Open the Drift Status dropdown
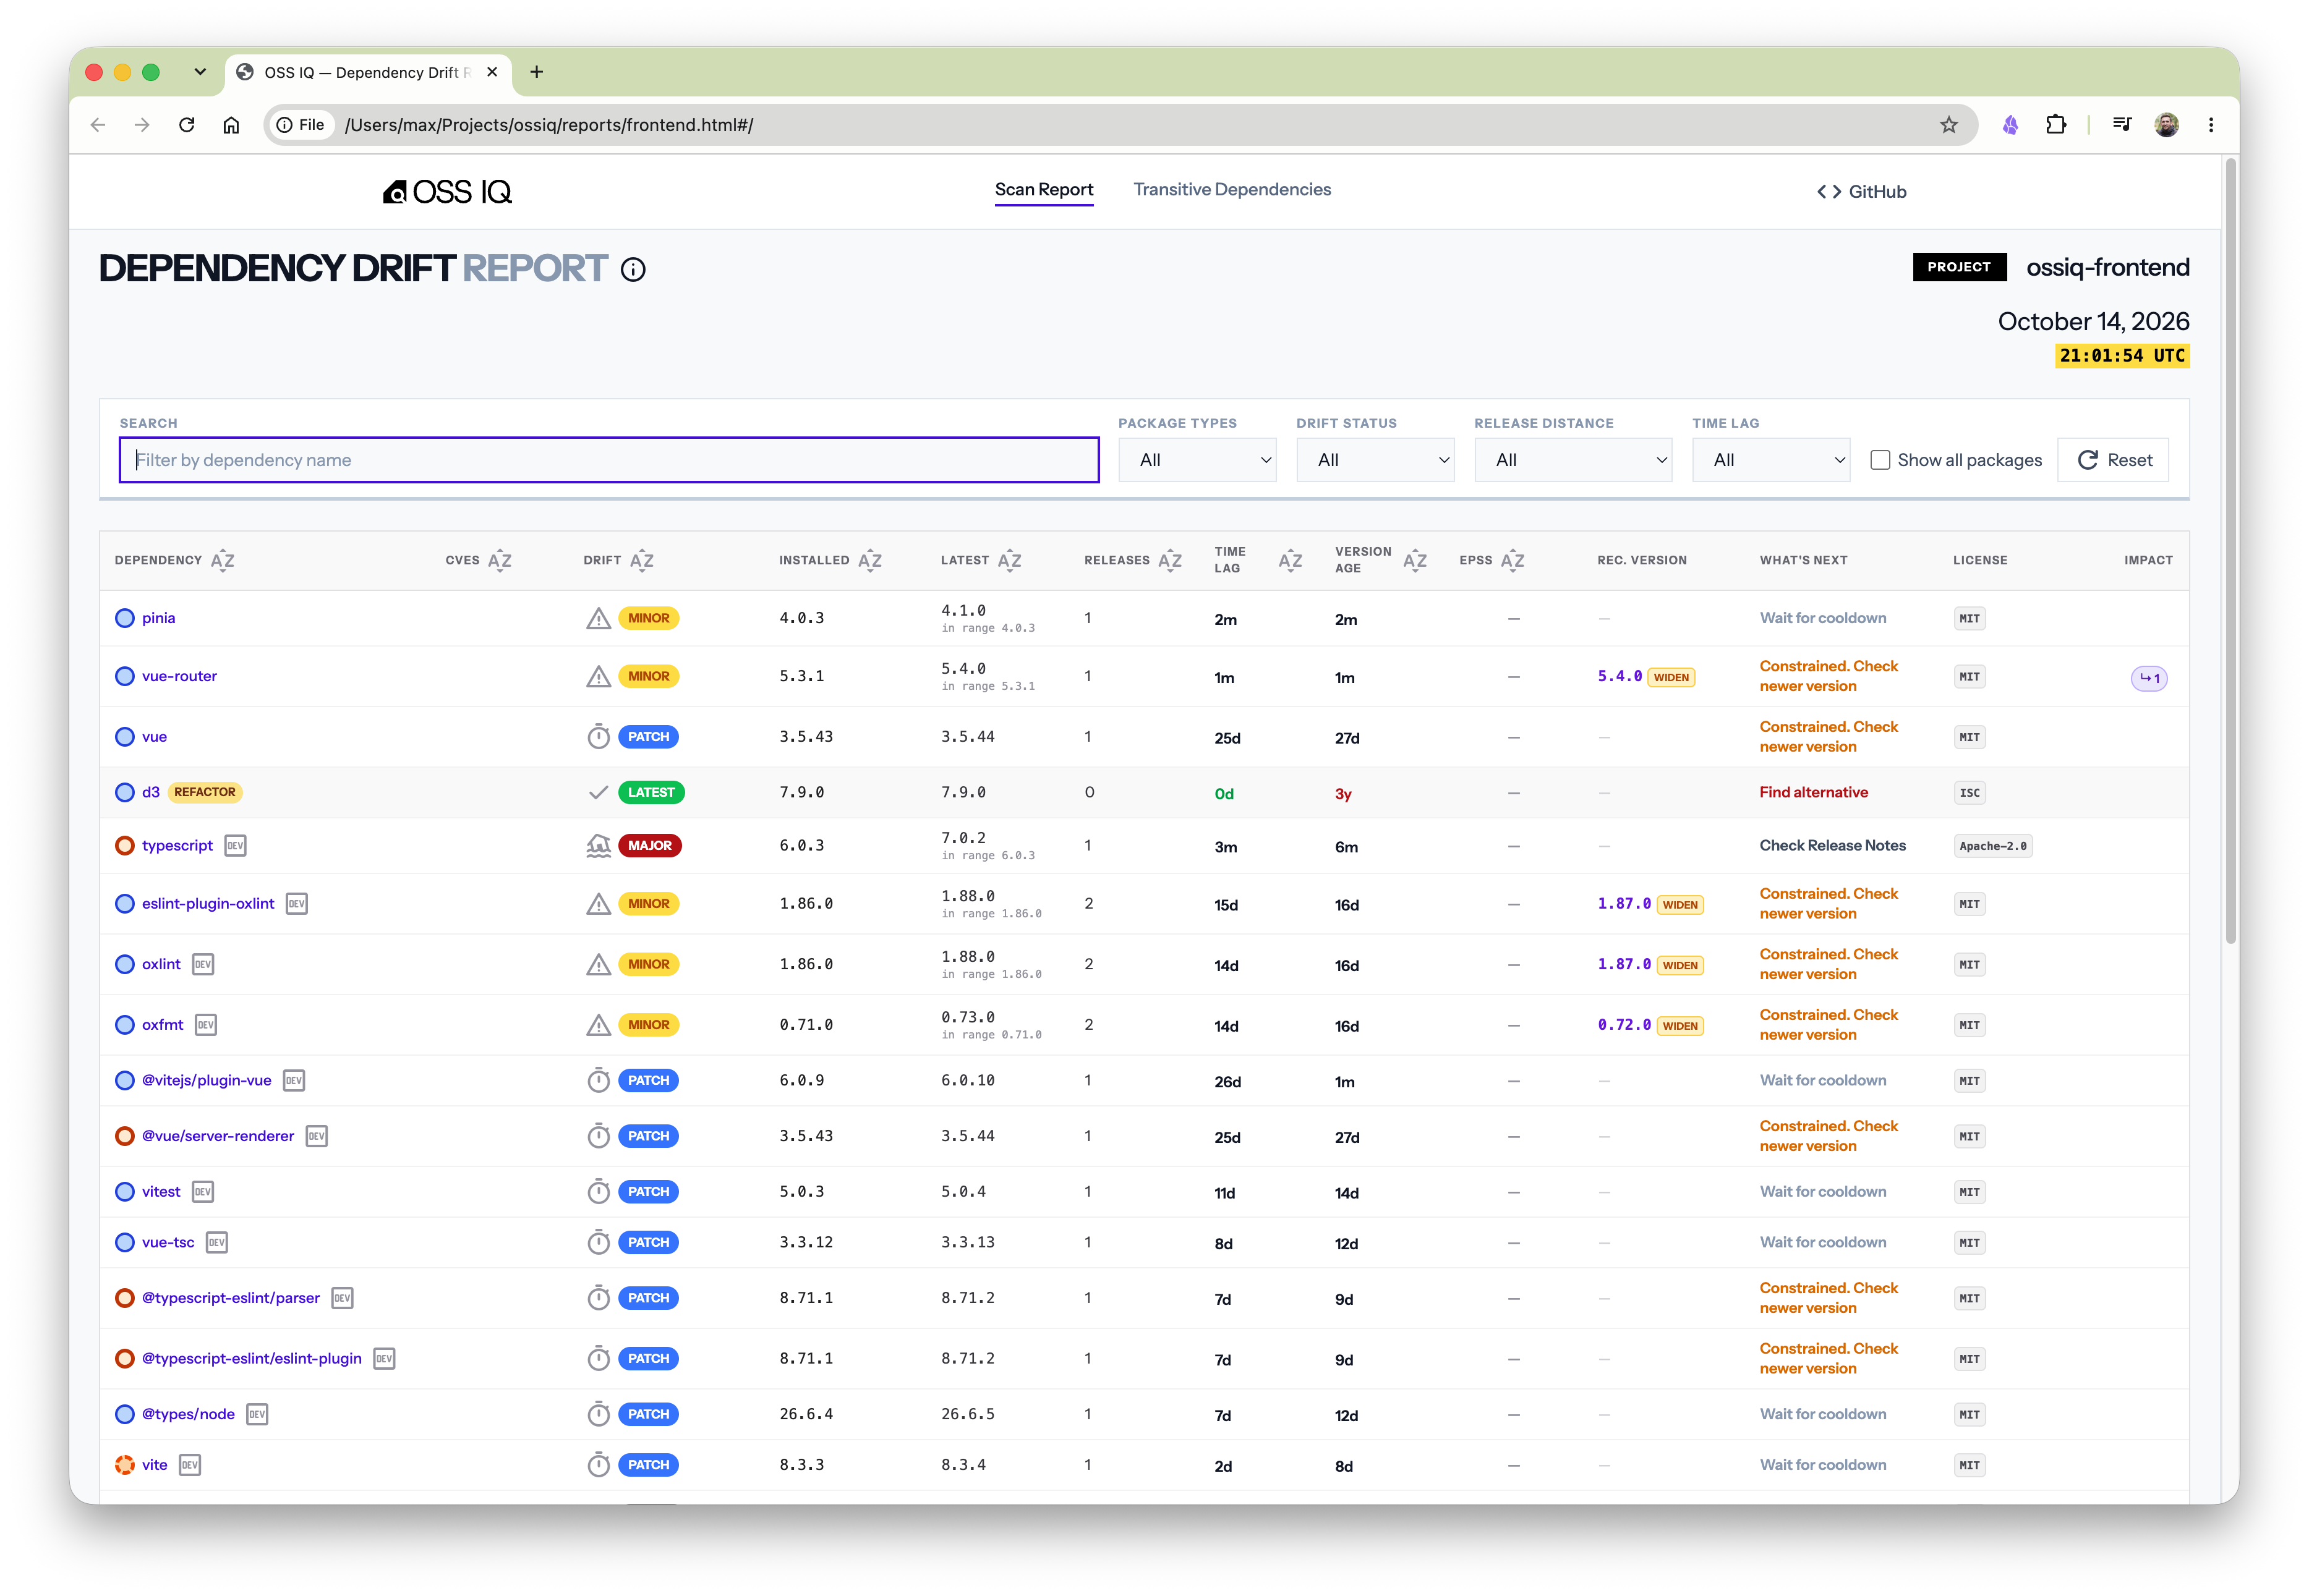The width and height of the screenshot is (2309, 1596). tap(1375, 460)
